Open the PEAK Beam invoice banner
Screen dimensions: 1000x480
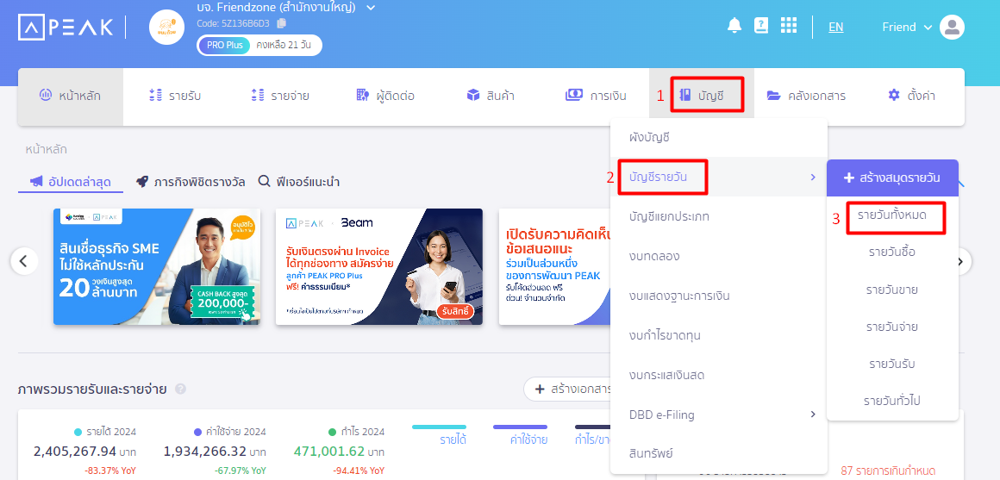click(378, 266)
